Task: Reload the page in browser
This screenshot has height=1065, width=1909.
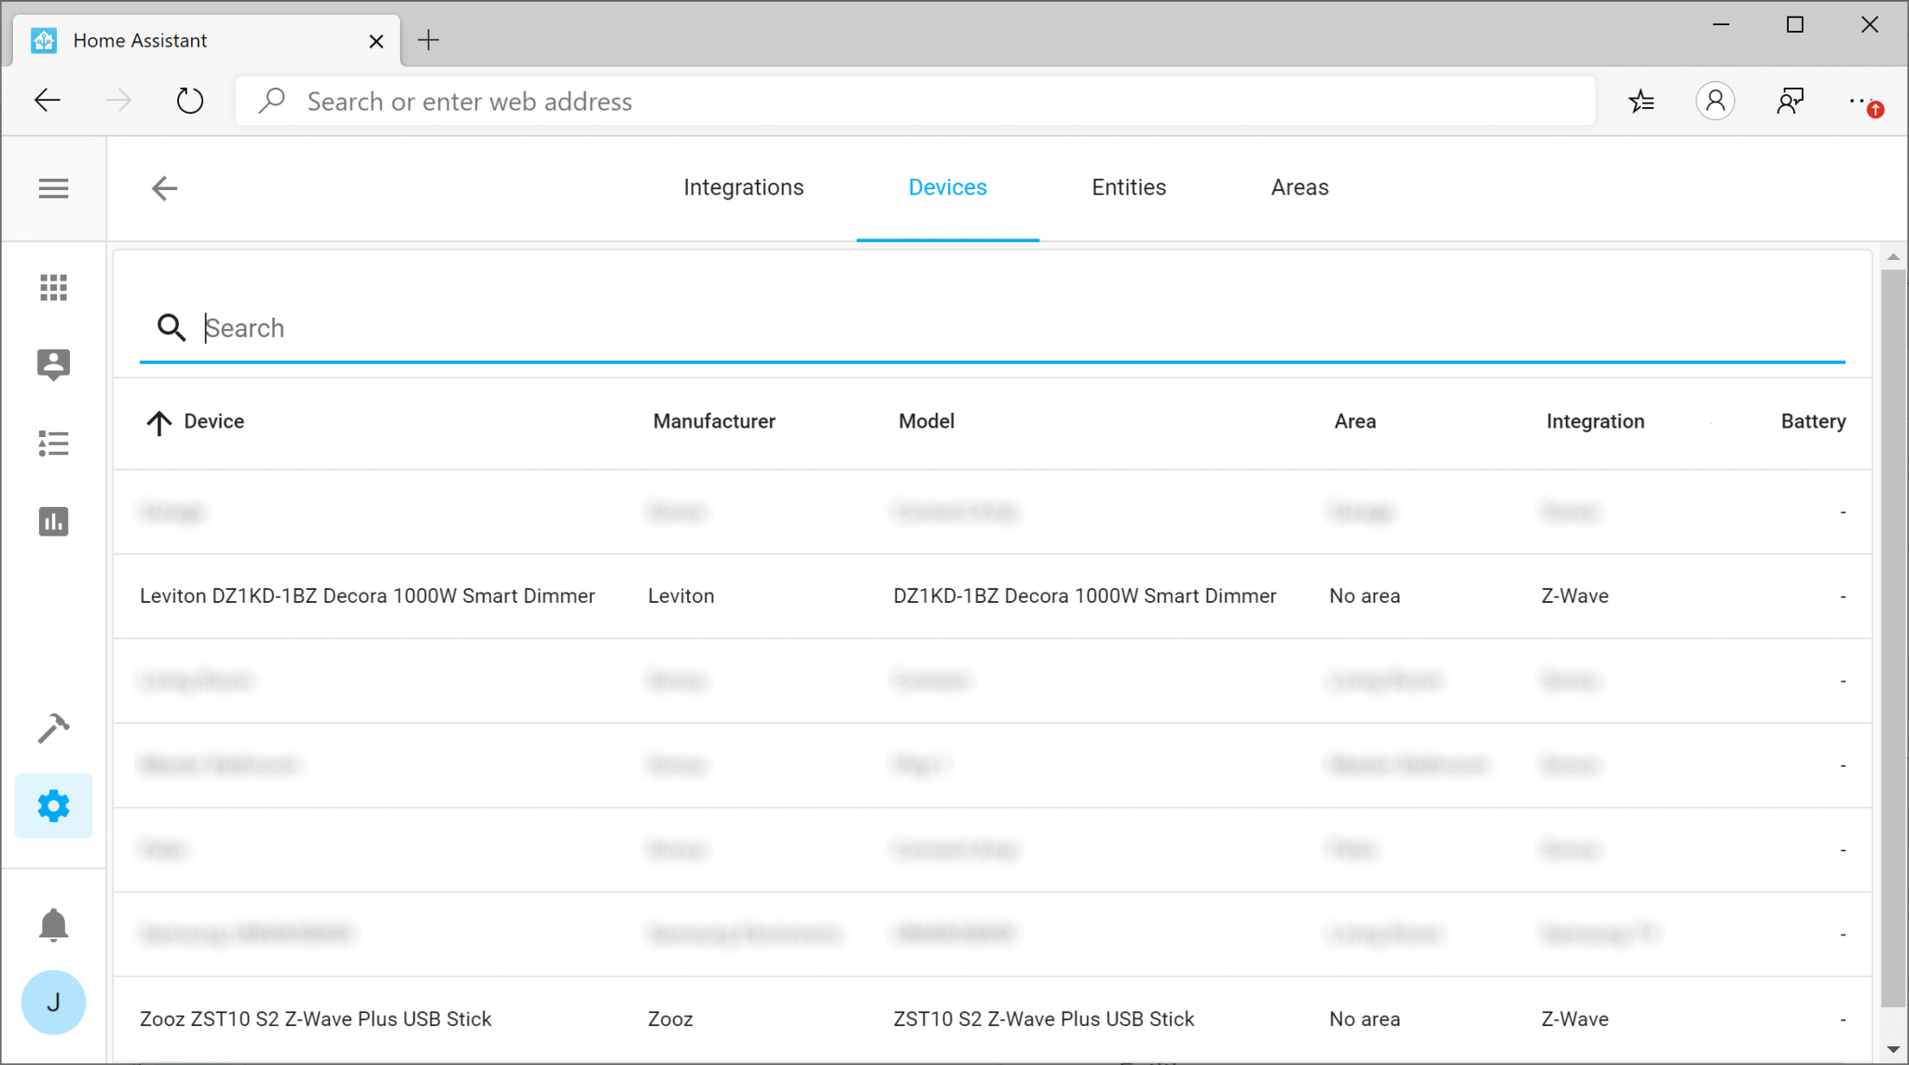Action: pos(189,100)
